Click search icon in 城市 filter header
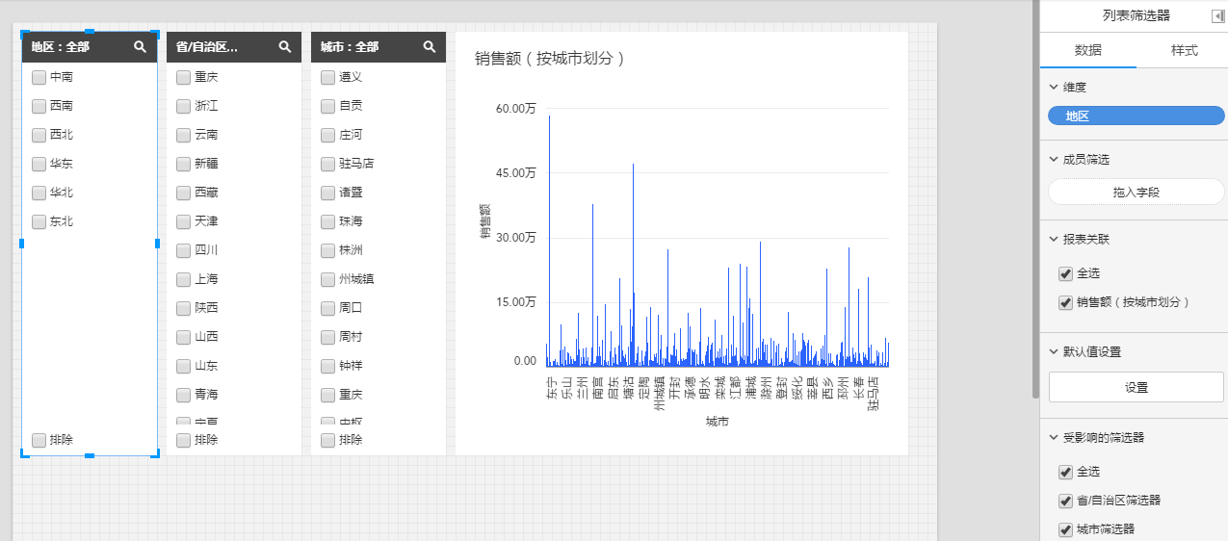1228x541 pixels. pos(429,46)
